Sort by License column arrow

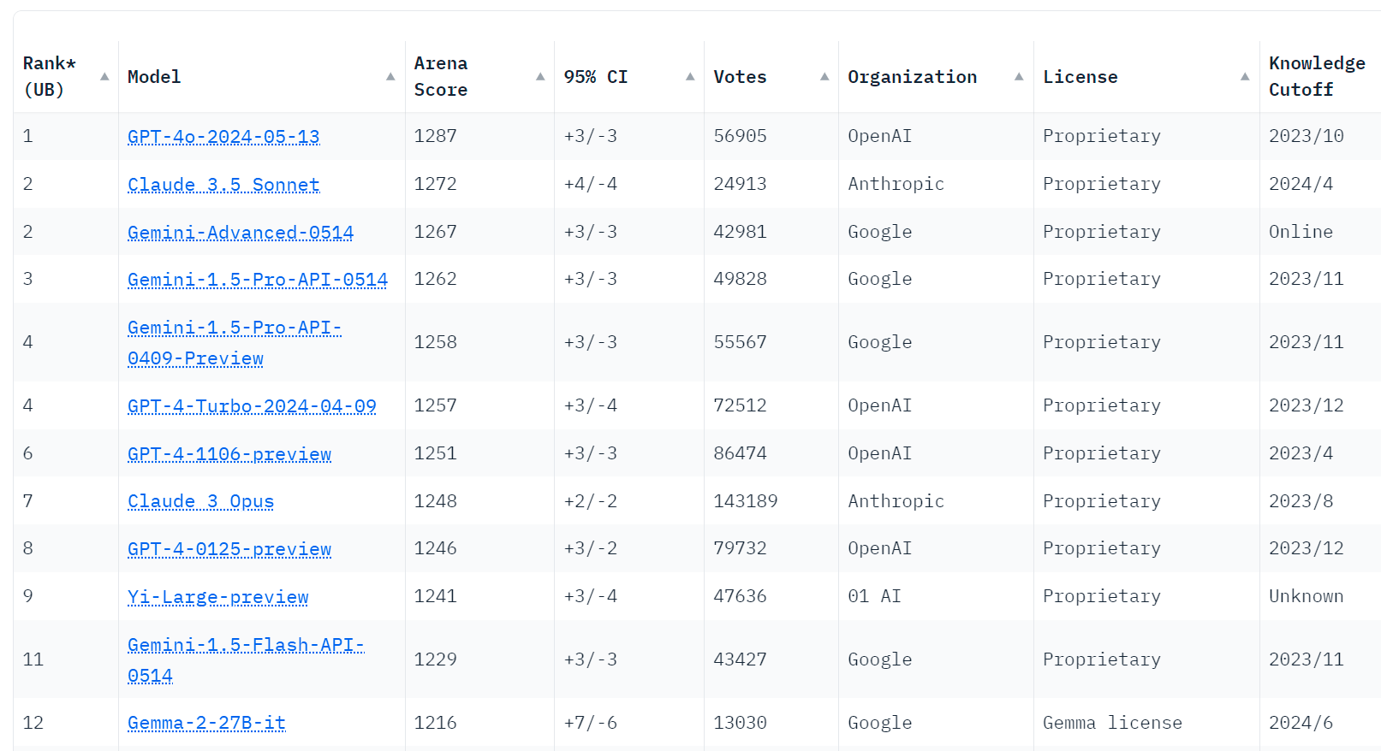click(1245, 76)
